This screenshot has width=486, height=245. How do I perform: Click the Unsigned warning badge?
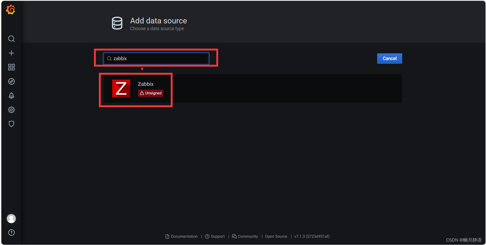tap(150, 93)
